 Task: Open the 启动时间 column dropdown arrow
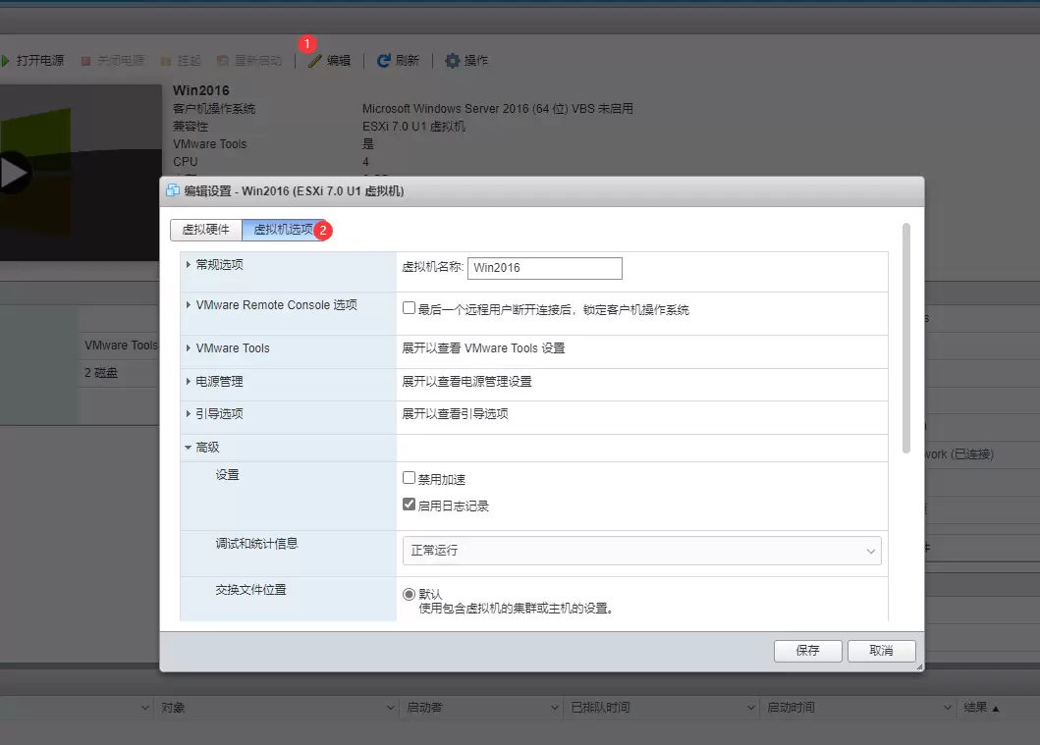(948, 708)
